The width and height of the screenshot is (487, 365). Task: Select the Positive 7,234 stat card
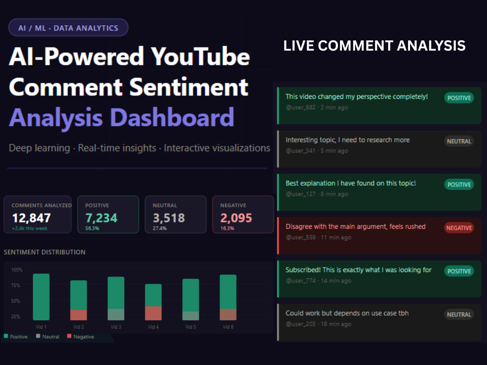click(x=108, y=214)
